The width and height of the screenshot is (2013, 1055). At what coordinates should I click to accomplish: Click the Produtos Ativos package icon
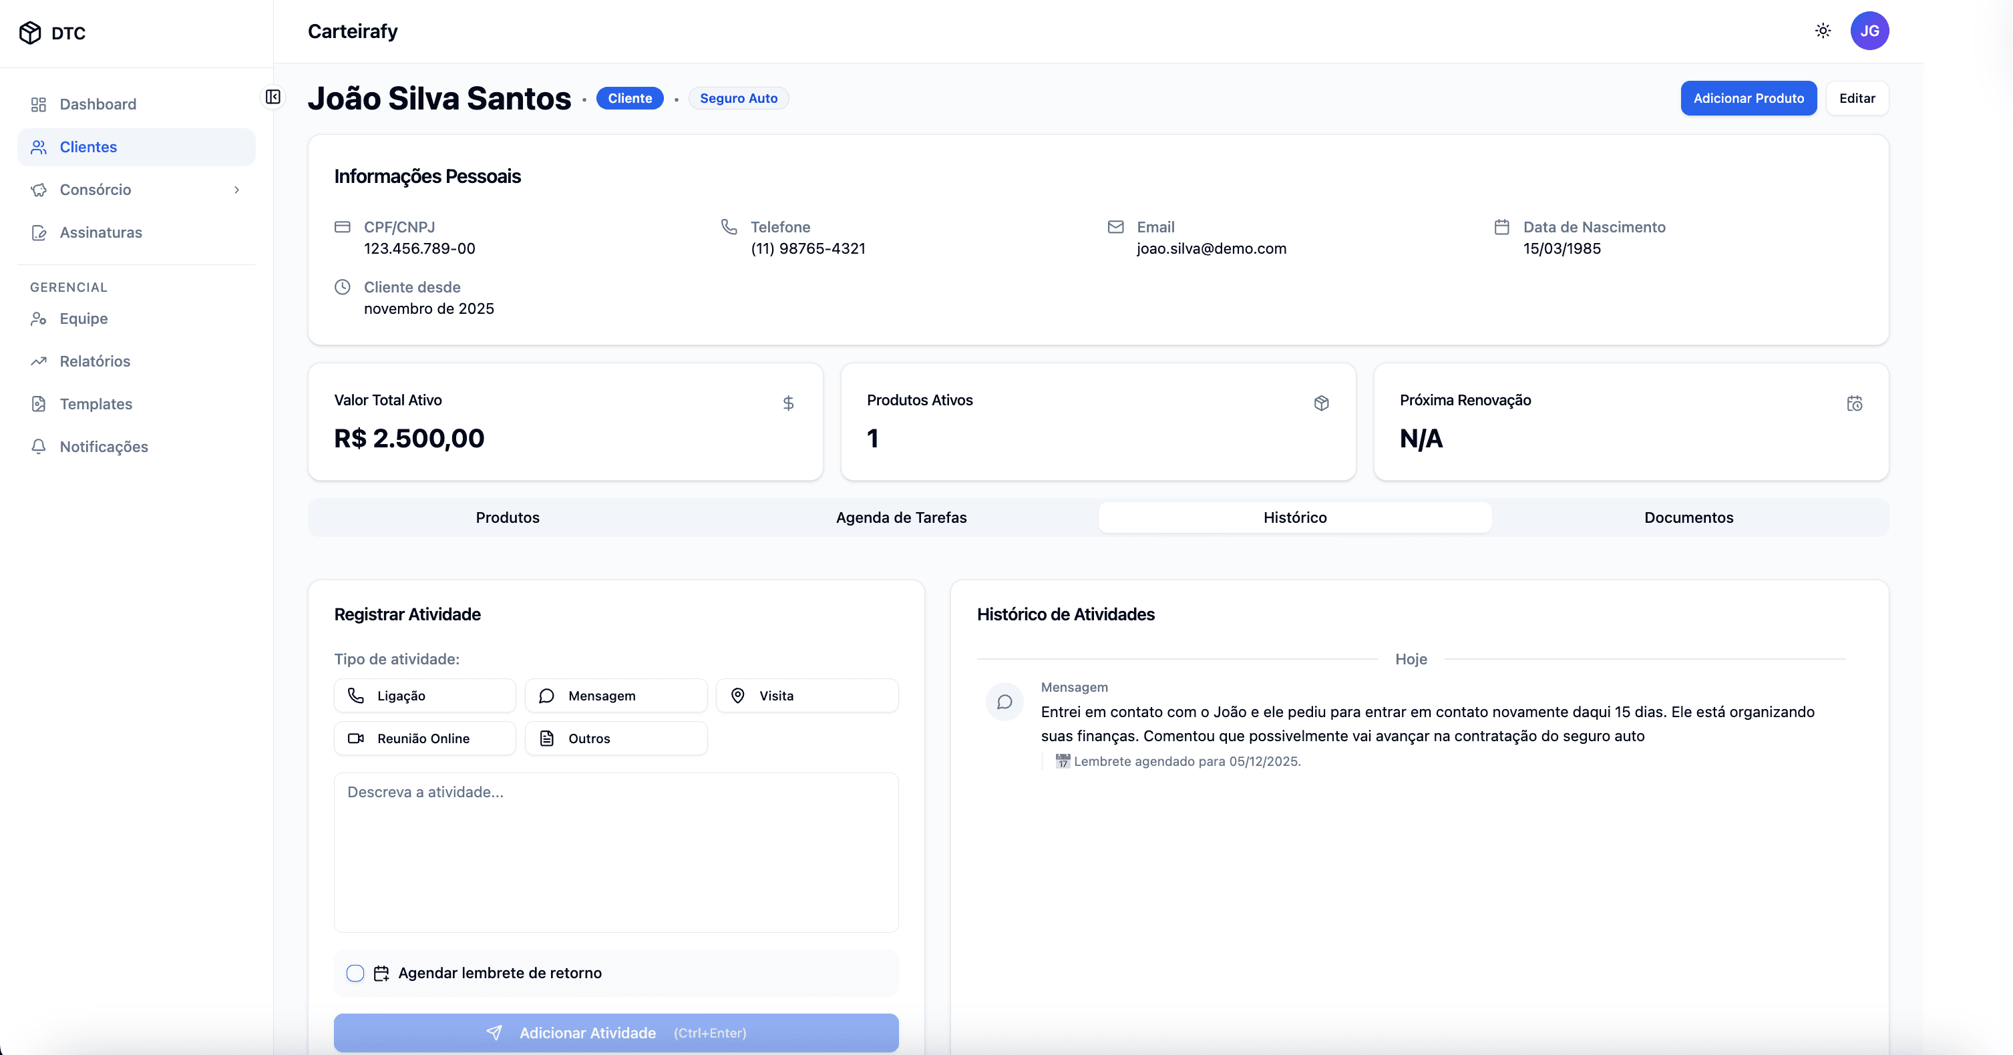1322,403
